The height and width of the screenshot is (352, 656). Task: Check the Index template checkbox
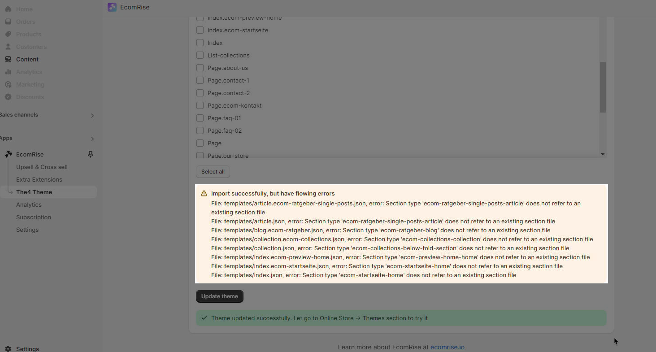200,43
